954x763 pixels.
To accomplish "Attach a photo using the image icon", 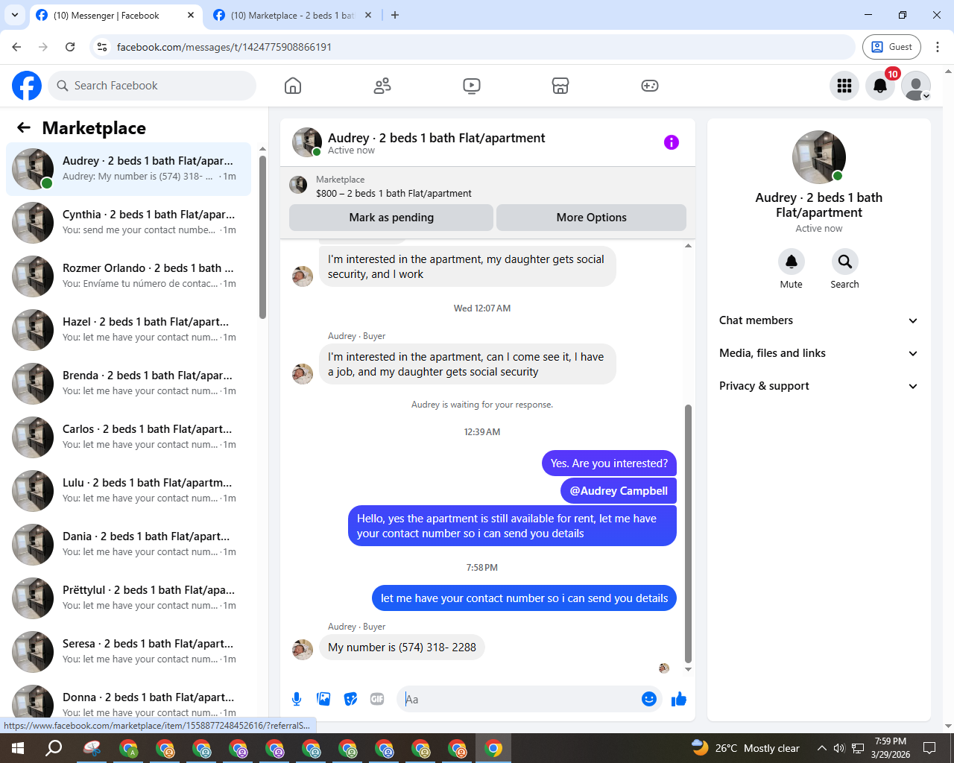I will pyautogui.click(x=323, y=699).
